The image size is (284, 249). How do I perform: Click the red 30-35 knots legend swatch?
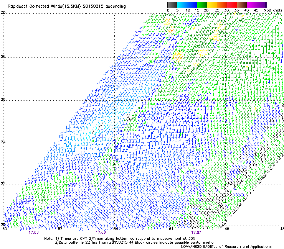232,5
